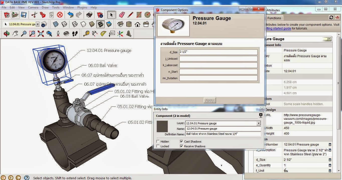
Task: Click the Cut scissors icon
Action: click(x=34, y=15)
